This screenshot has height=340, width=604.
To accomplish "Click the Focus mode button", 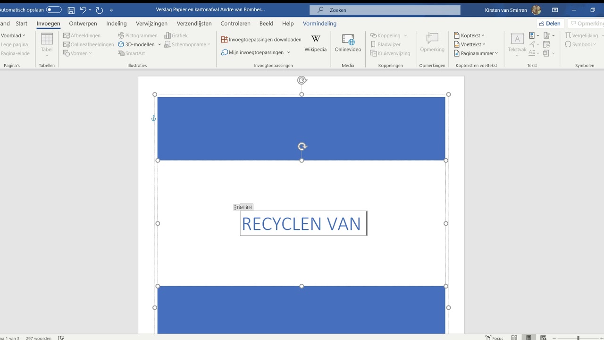I will tap(494, 338).
